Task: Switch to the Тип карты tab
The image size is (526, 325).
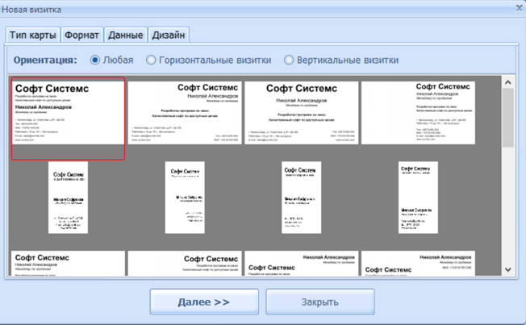Action: click(32, 35)
